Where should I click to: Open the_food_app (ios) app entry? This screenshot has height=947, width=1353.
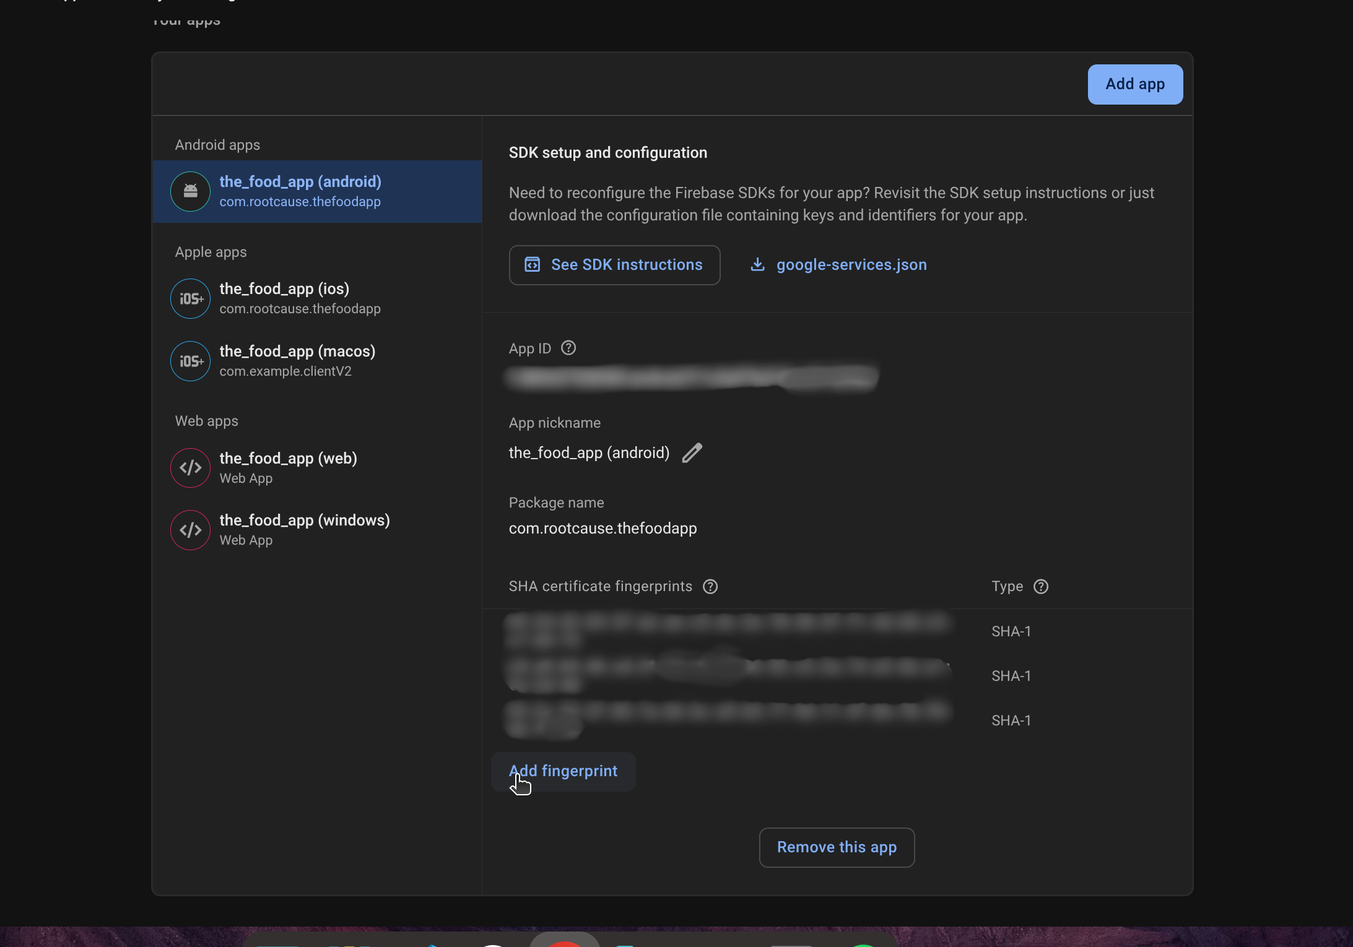pyautogui.click(x=317, y=298)
